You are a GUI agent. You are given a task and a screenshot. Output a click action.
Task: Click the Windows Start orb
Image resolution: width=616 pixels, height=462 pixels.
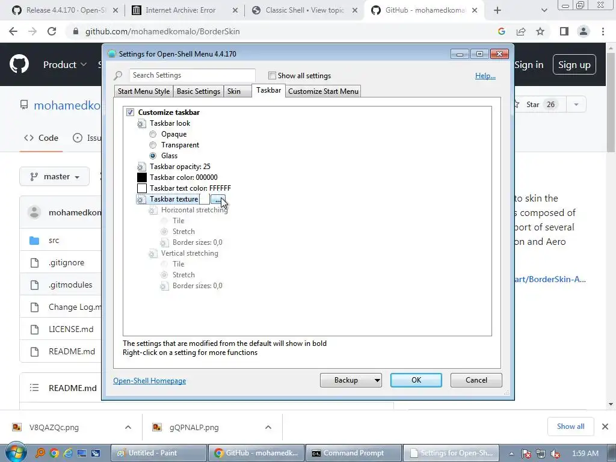click(16, 452)
